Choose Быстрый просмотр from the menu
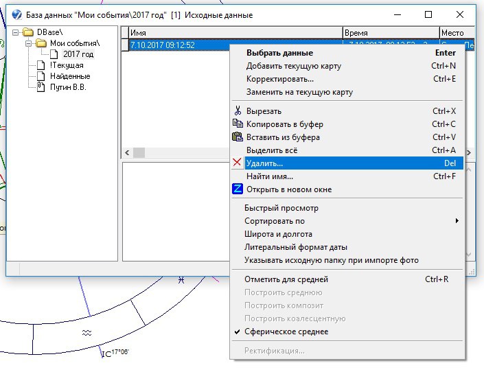The width and height of the screenshot is (484, 372). pyautogui.click(x=347, y=208)
